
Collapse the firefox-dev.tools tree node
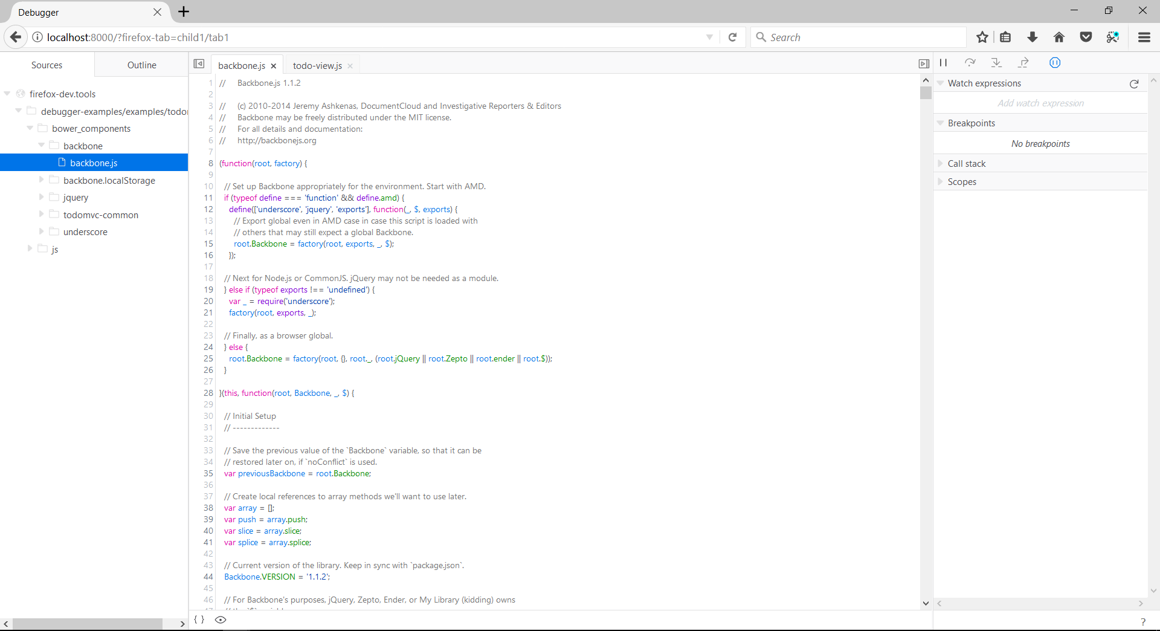(7, 94)
